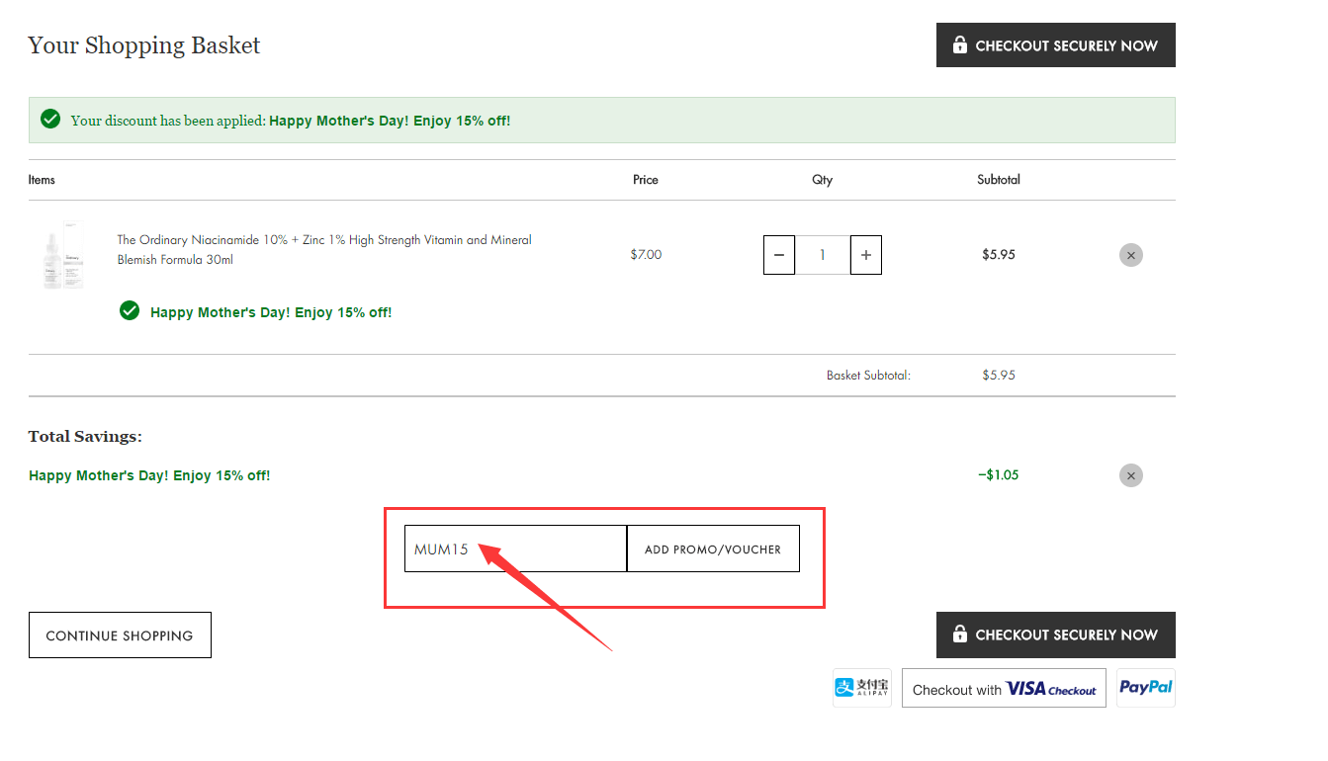Image resolution: width=1328 pixels, height=761 pixels.
Task: Click the green check icon in discount banner
Action: pyautogui.click(x=50, y=120)
